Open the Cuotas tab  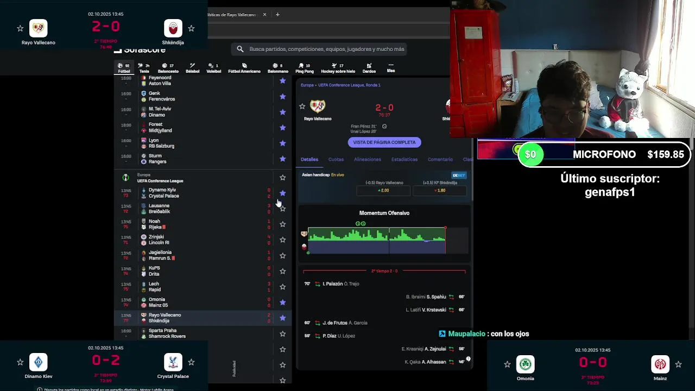point(336,160)
